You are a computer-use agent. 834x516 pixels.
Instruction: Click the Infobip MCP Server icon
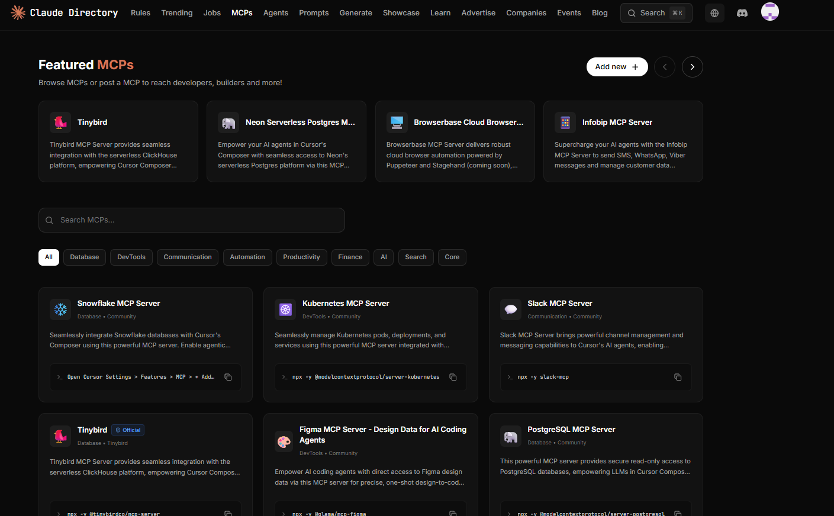pos(565,122)
